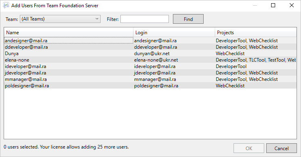Sort by the Login column header

(x=174, y=32)
